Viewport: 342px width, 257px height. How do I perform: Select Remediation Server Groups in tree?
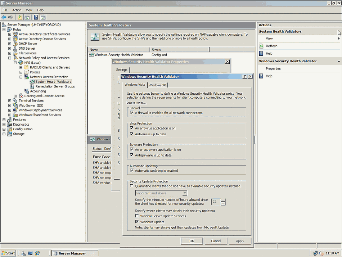(55, 86)
